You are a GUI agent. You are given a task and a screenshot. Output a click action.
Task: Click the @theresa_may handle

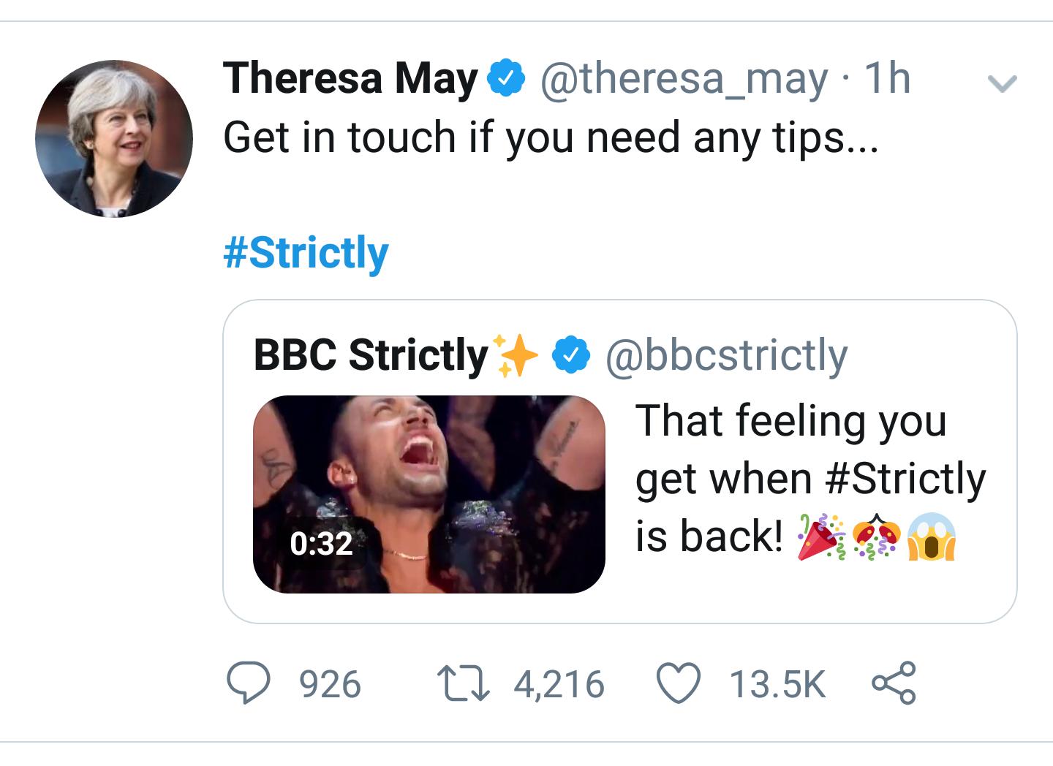(684, 79)
